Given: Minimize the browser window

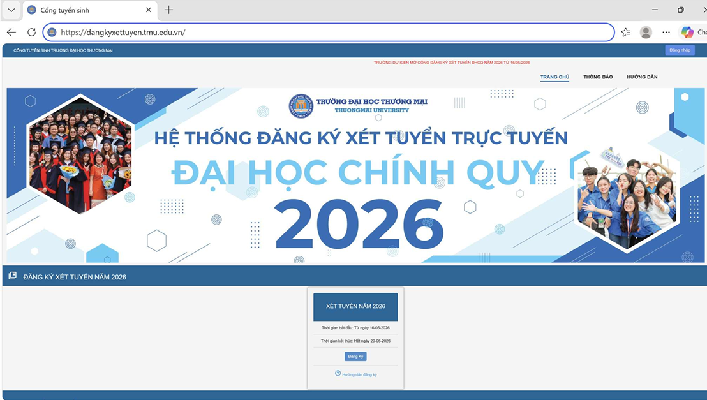Looking at the screenshot, I should pyautogui.click(x=655, y=10).
